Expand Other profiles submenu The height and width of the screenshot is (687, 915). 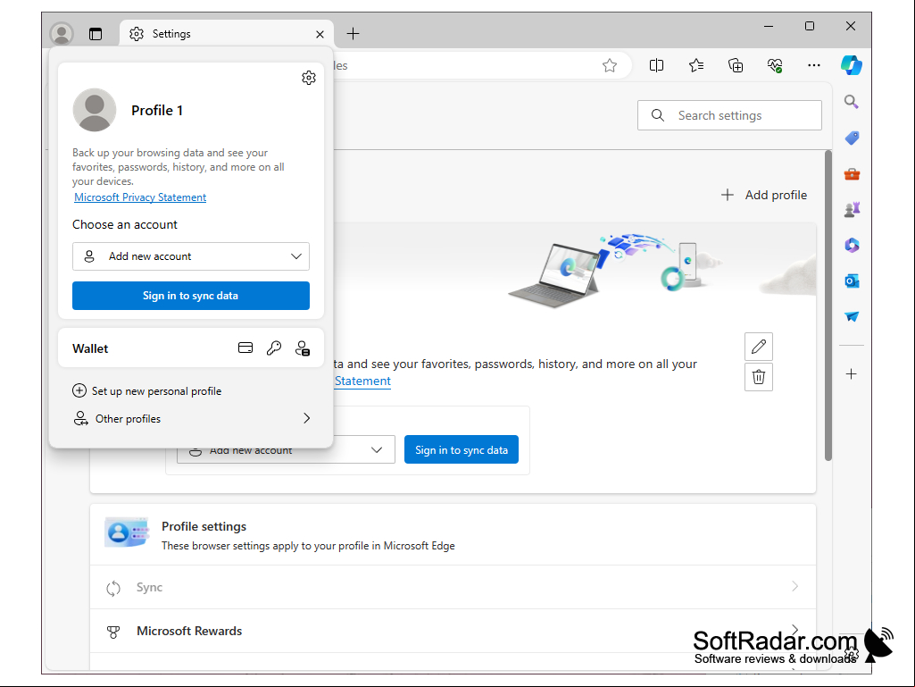tap(191, 419)
